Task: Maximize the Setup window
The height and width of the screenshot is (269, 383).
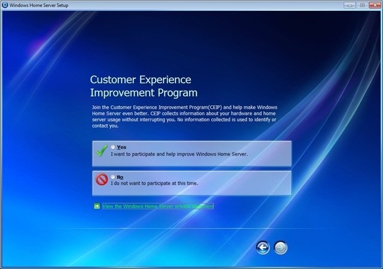Action: [x=362, y=5]
